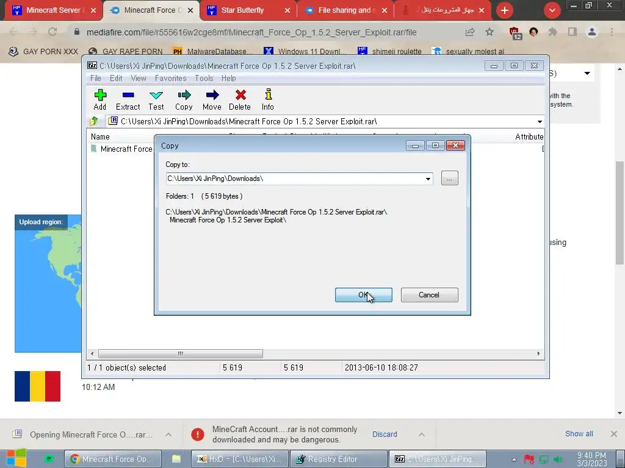Screen dimensions: 625x468
Task: Click the mediafire URL address bar
Action: click(x=251, y=32)
